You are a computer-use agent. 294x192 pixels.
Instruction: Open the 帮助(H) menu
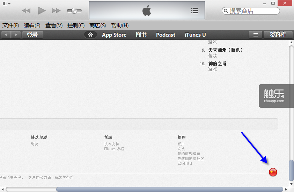(120, 25)
